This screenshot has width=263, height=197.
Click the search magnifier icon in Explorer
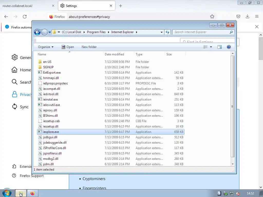coord(231,32)
